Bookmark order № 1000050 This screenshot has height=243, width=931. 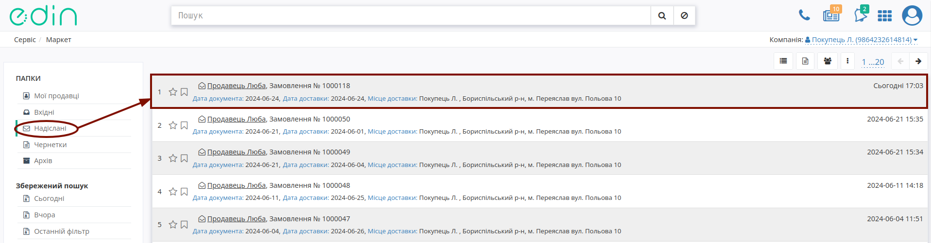tap(184, 125)
